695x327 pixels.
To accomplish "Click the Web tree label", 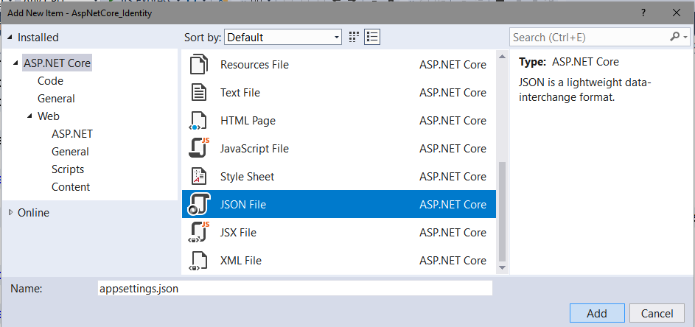I will (49, 116).
